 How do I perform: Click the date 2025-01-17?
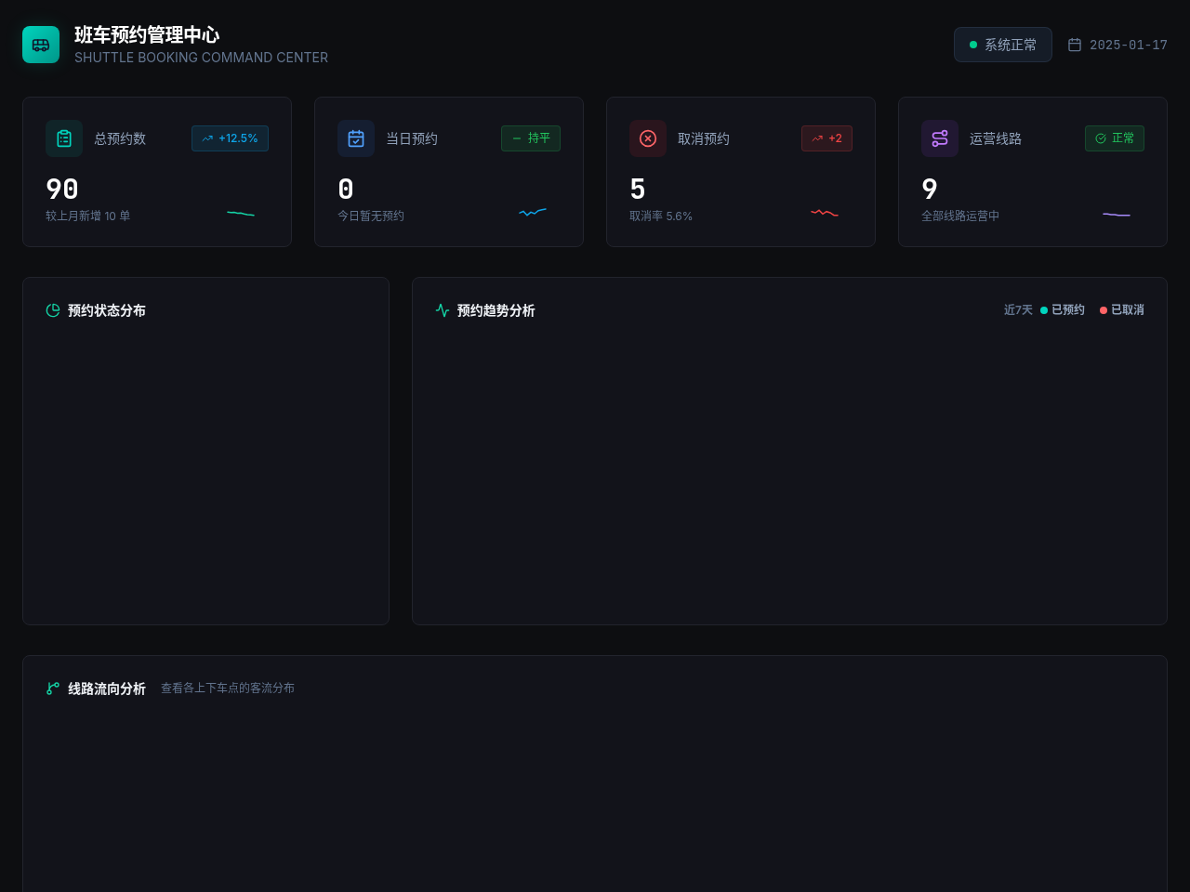coord(1129,45)
